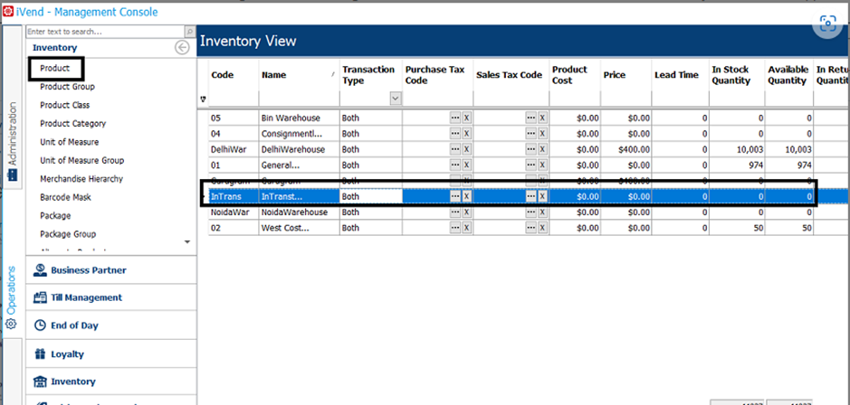Open Transaction Type filter dropdown
850x405 pixels.
click(396, 99)
